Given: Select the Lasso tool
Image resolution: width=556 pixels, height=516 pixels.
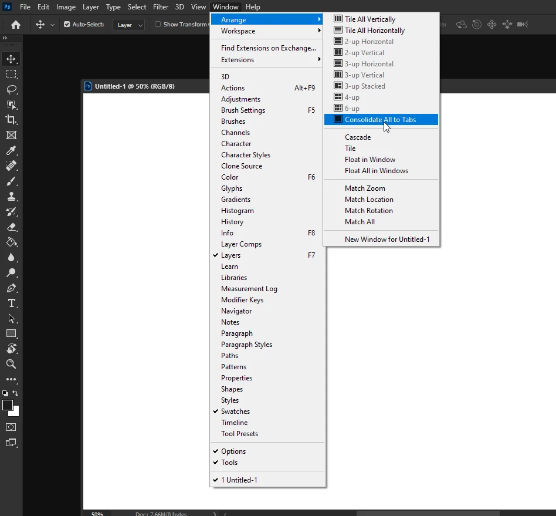Looking at the screenshot, I should [x=11, y=89].
